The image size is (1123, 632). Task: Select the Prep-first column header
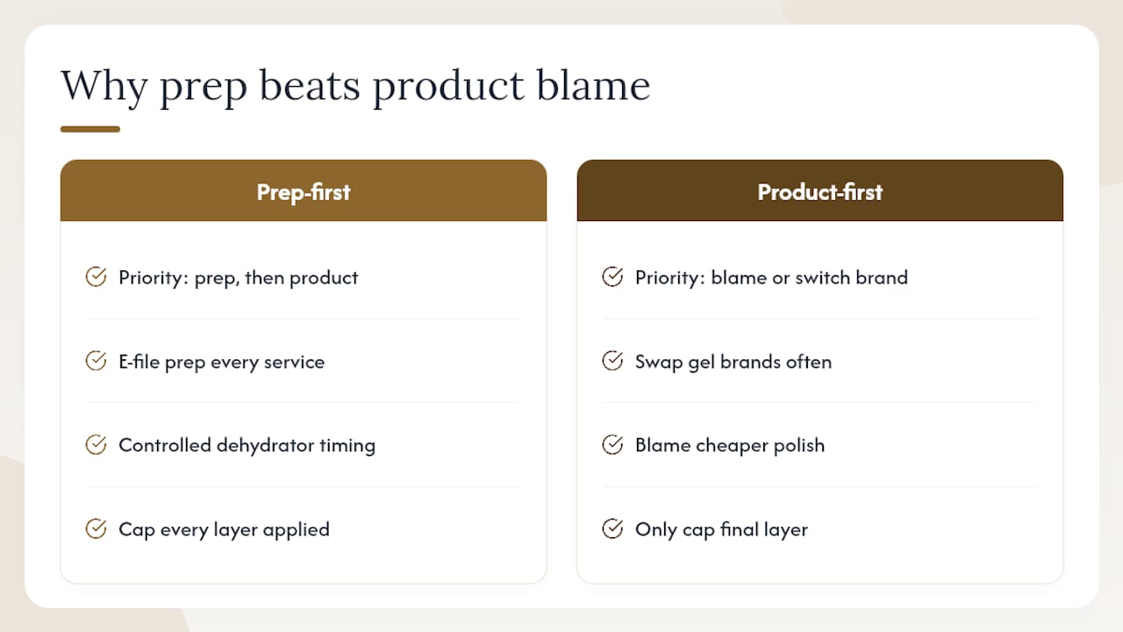(x=304, y=190)
